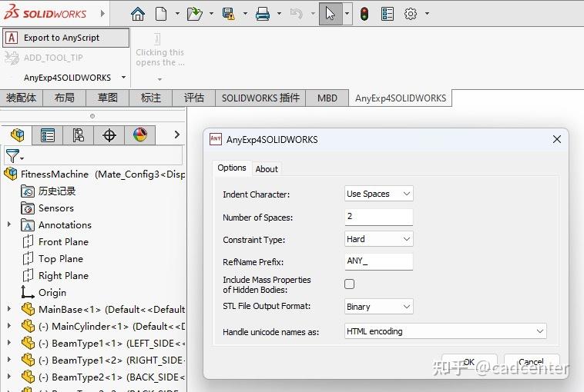
Task: Switch to the 布局 ribbon tab
Action: pos(65,98)
